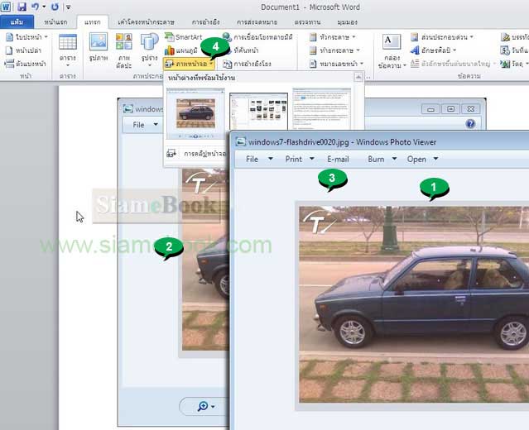Toggle the ภาพหน้าจอ (Screenshot) dropdown button
Image resolution: width=529 pixels, height=430 pixels.
click(189, 64)
